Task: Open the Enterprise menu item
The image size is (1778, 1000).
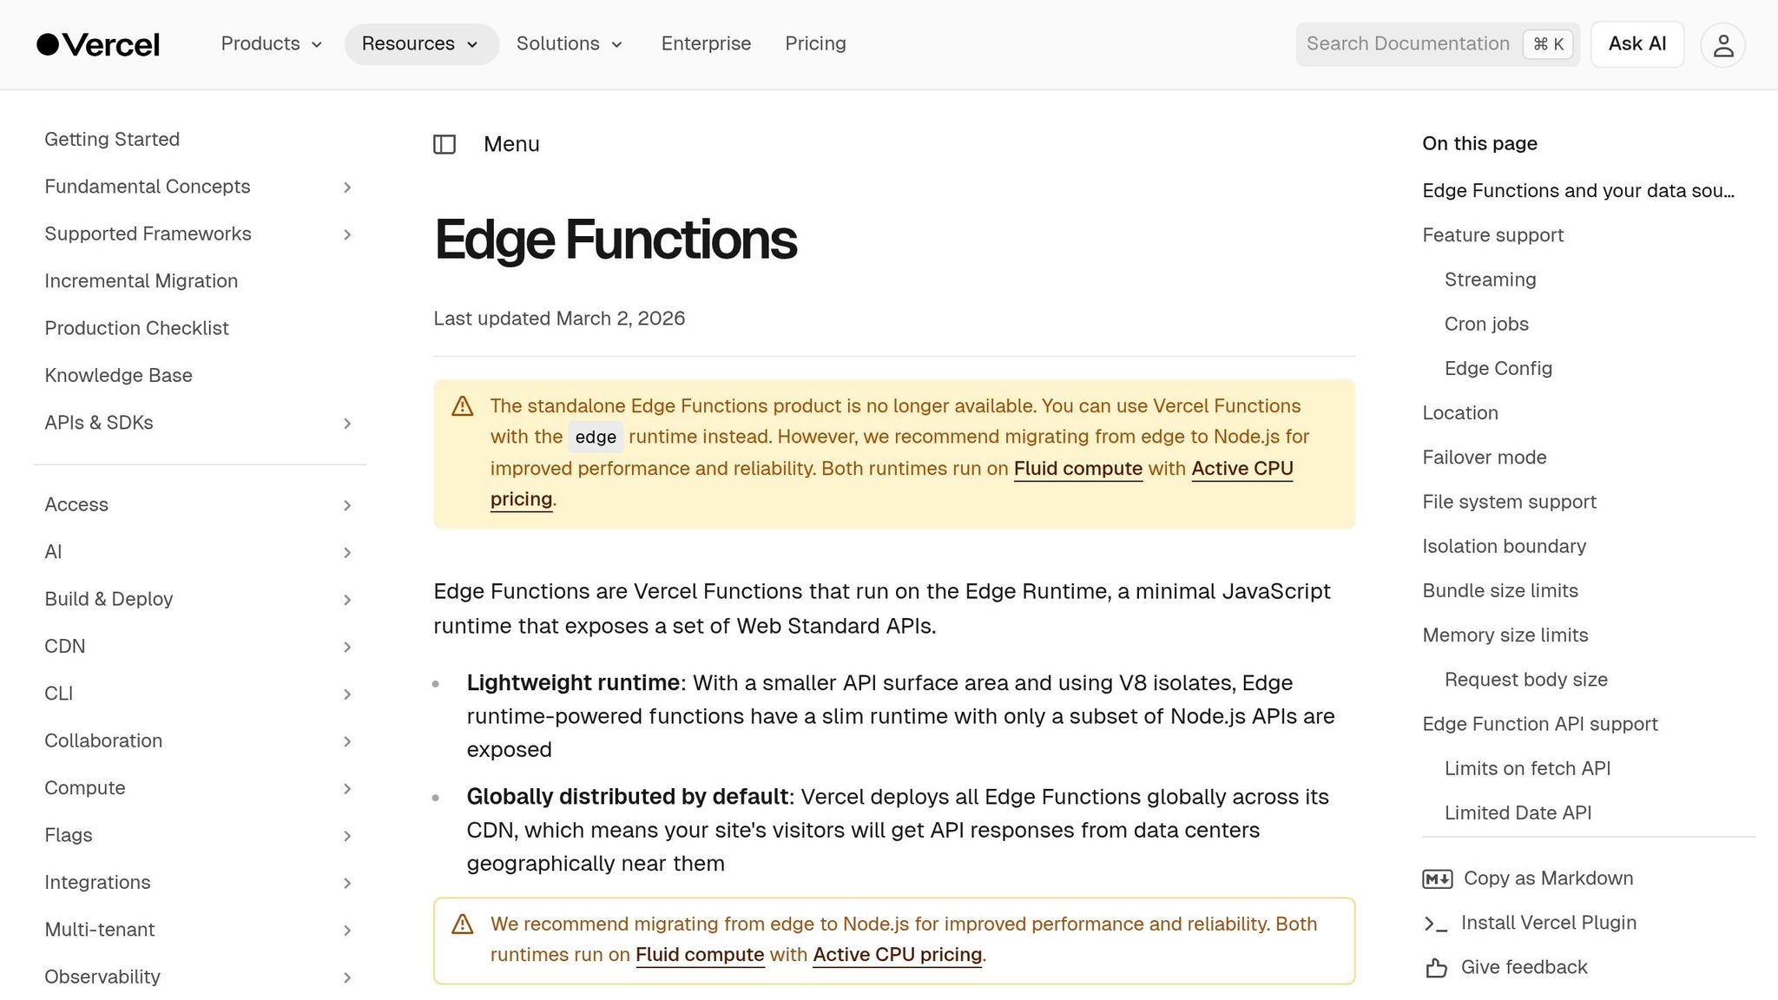Action: [x=706, y=43]
